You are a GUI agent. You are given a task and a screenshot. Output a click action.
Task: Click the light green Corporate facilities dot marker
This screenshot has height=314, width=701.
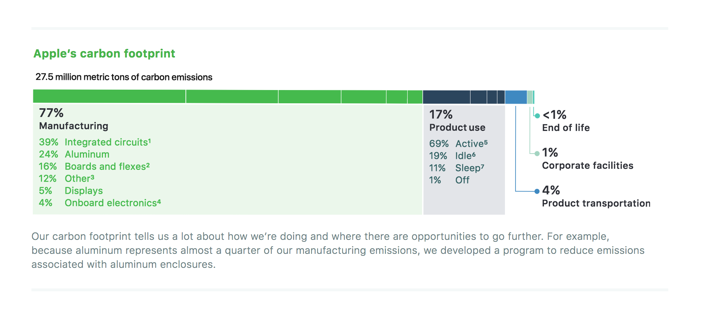[537, 154]
